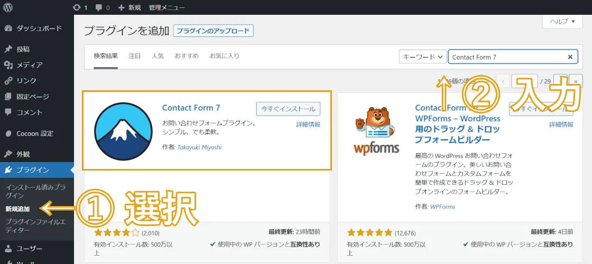Click プラグインのアップロード button
Image resolution: width=592 pixels, height=264 pixels.
213,31
